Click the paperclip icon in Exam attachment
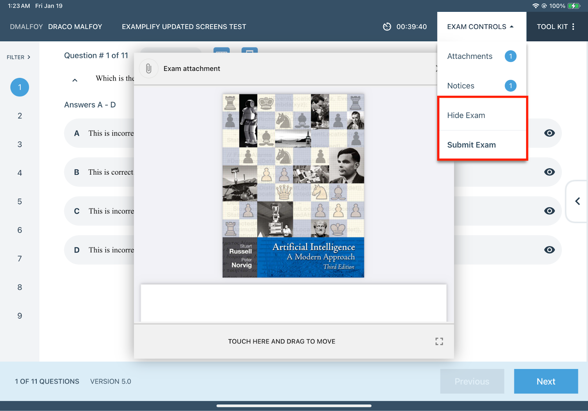The width and height of the screenshot is (588, 411). tap(148, 68)
